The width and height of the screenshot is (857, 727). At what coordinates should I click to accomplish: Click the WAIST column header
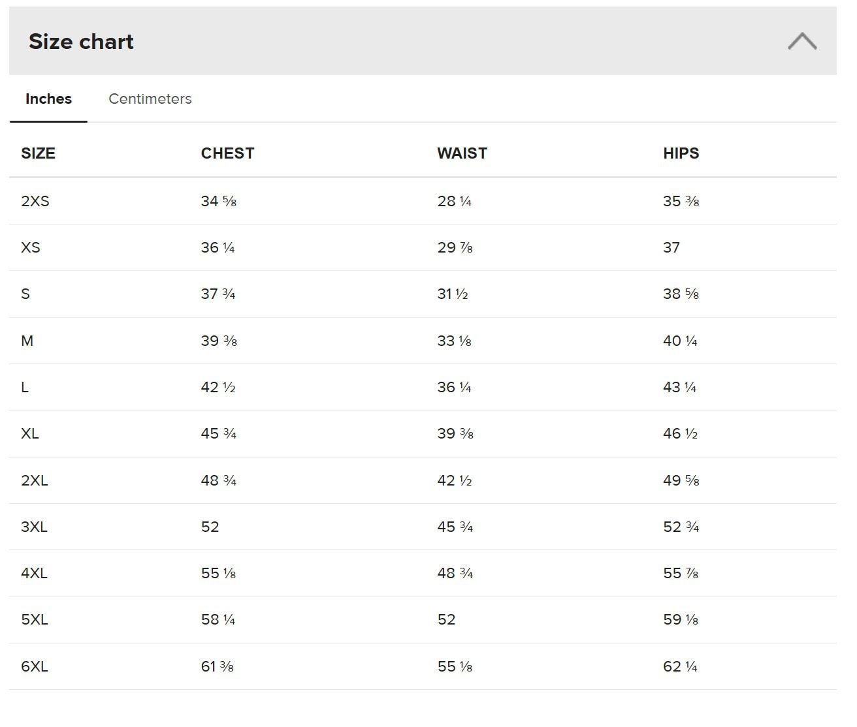tap(462, 153)
